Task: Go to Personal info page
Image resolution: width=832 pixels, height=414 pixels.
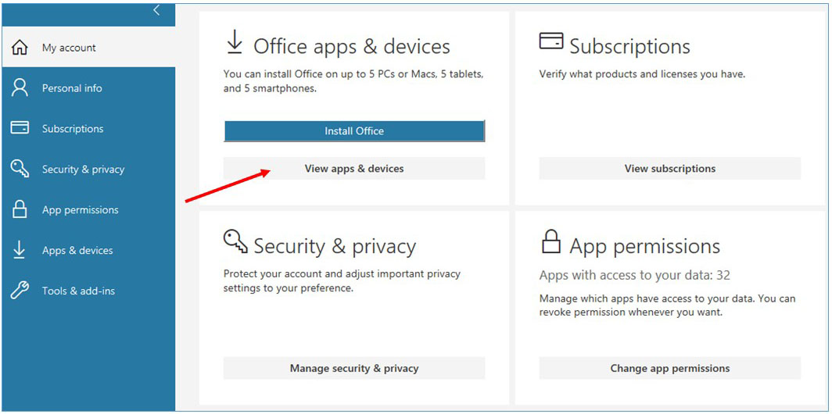Action: pyautogui.click(x=72, y=88)
